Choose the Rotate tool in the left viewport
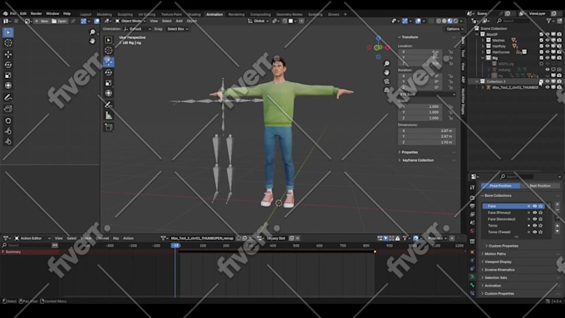The height and width of the screenshot is (318, 565). coord(8,65)
